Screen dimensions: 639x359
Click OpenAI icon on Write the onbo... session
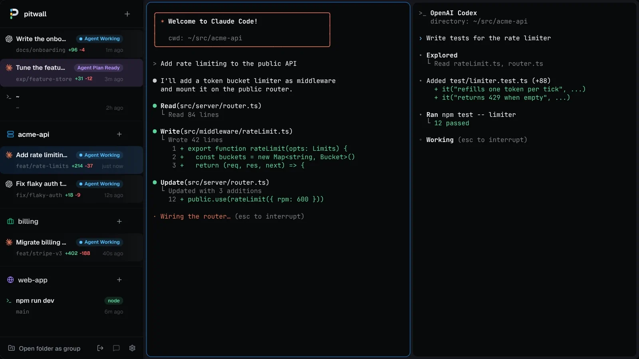click(x=9, y=39)
